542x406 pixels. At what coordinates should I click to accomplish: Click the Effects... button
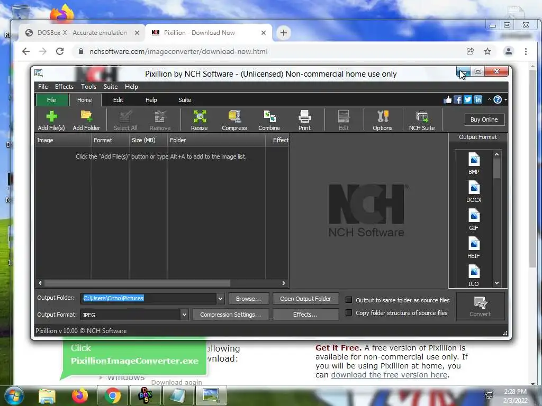pos(305,315)
